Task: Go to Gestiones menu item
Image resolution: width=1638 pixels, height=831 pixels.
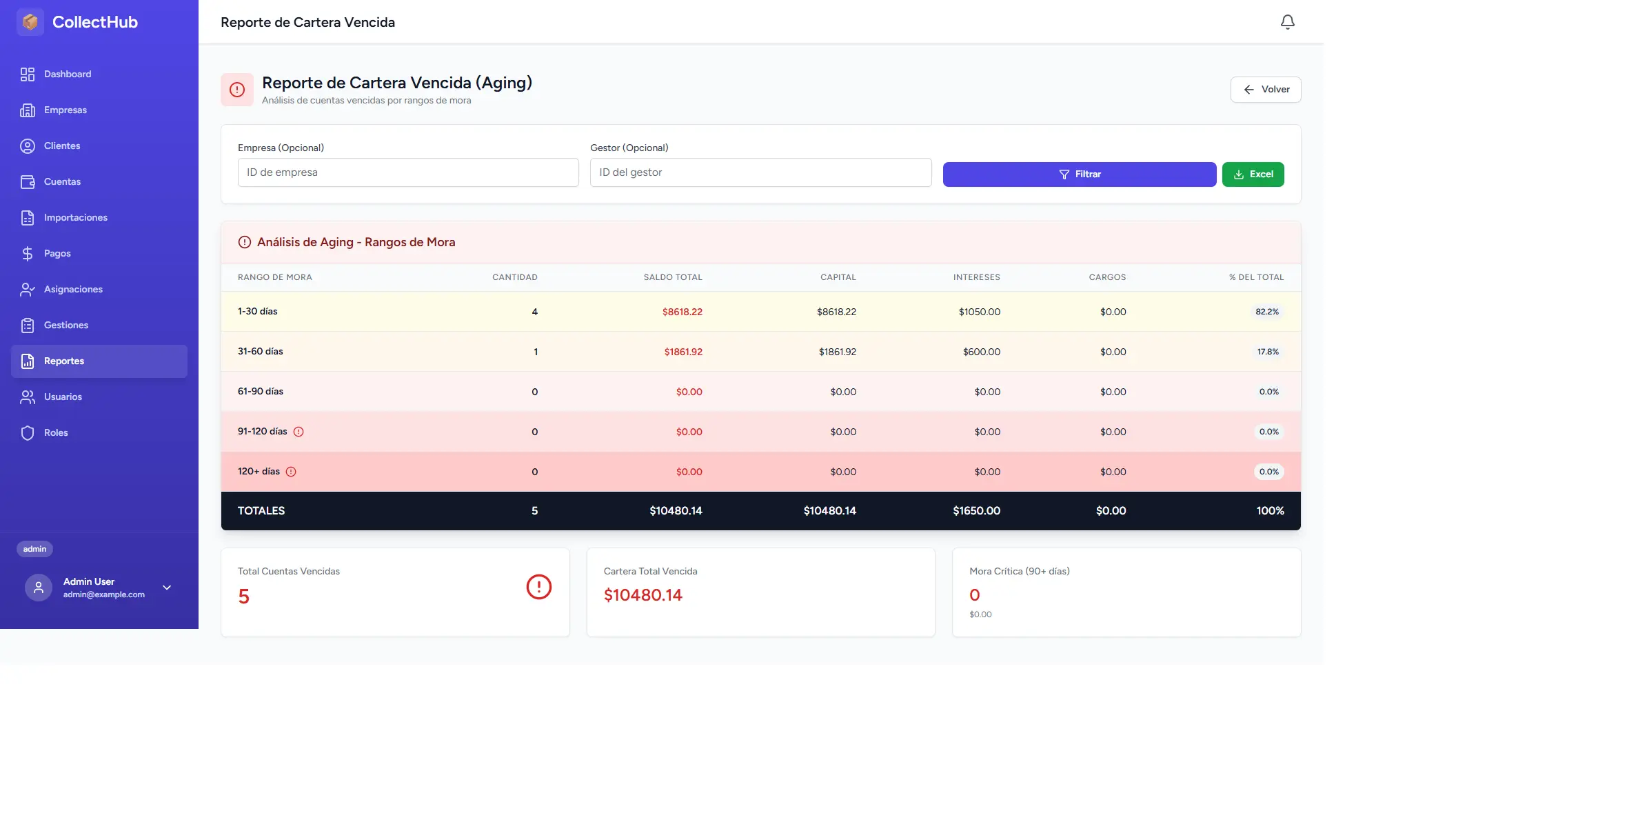Action: (x=66, y=326)
